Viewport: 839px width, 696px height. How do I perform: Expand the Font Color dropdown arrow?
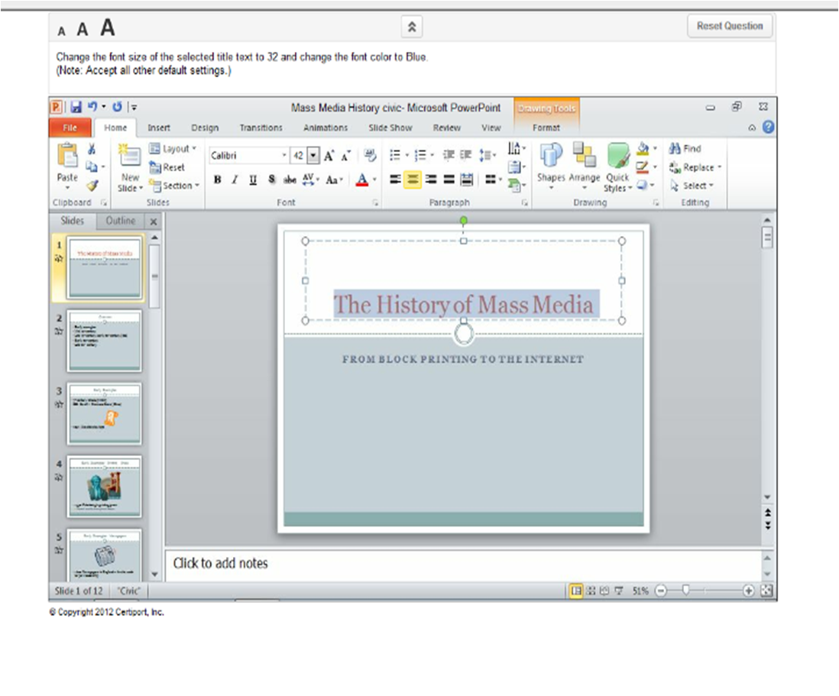pos(374,180)
